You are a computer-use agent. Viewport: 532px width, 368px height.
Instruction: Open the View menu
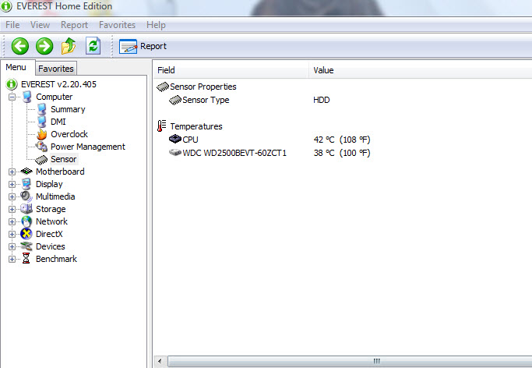[x=40, y=25]
